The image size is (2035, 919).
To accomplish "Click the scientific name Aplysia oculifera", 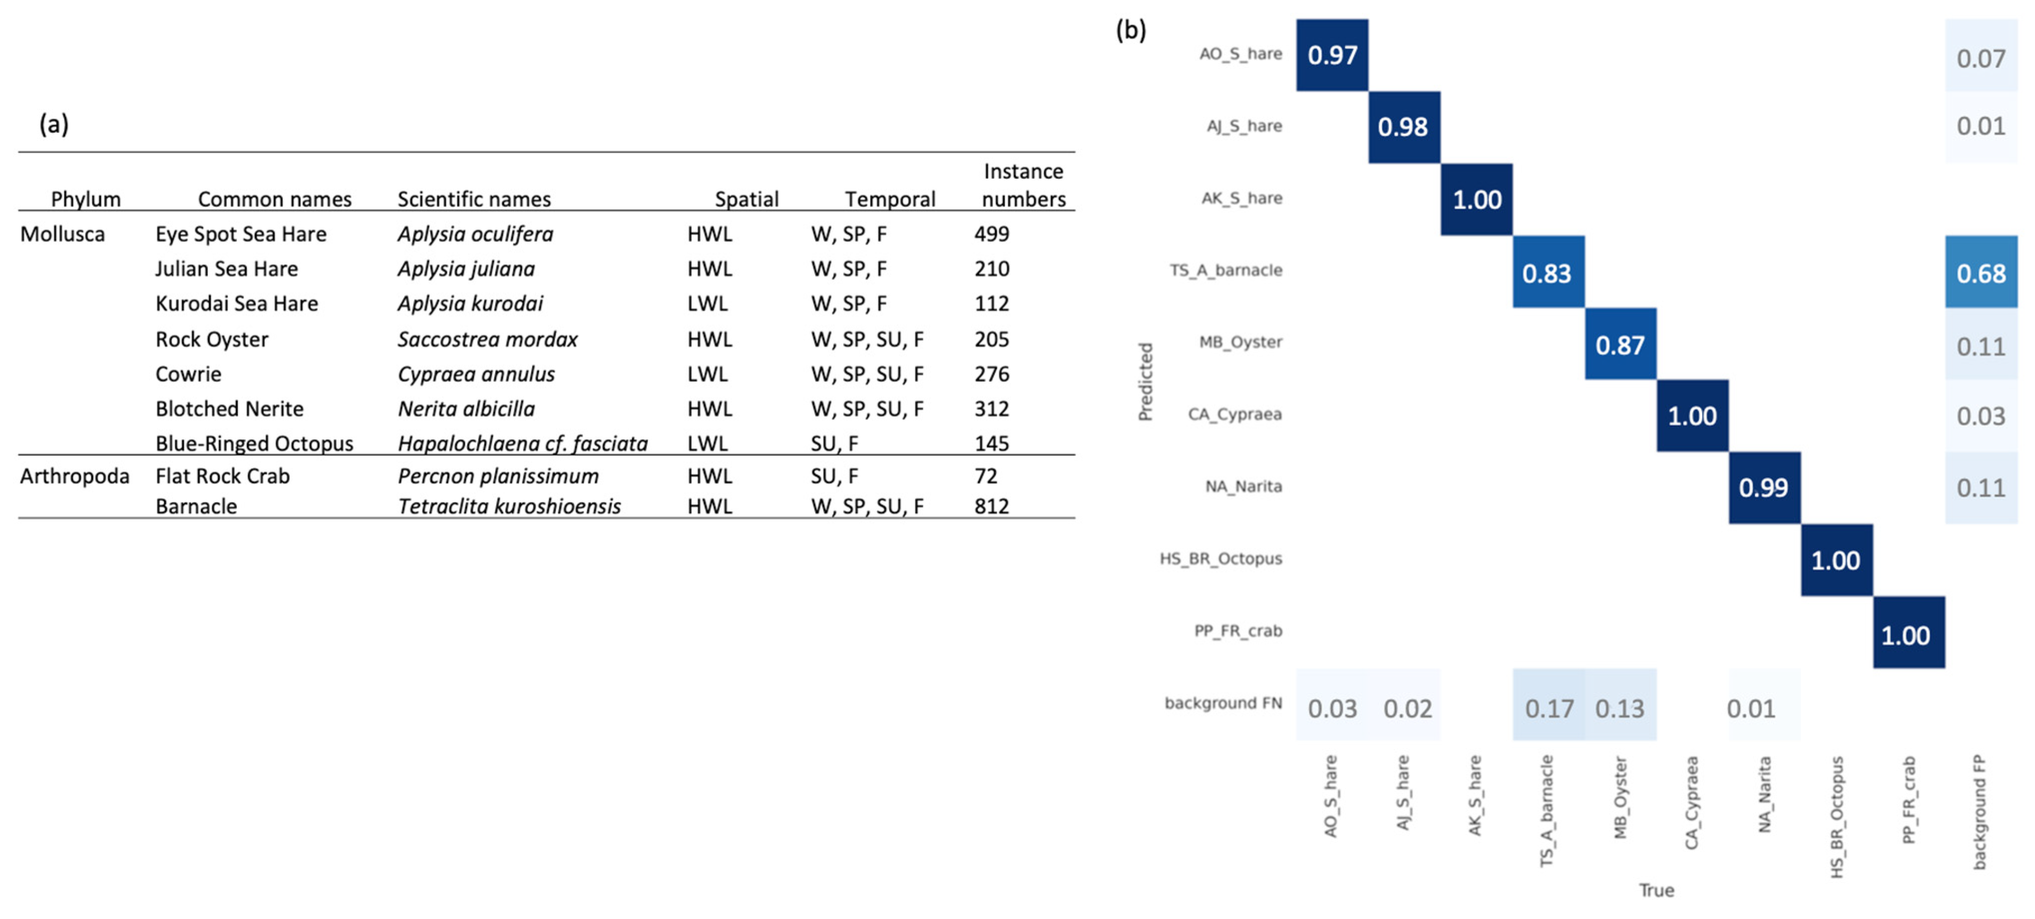I will (x=475, y=234).
